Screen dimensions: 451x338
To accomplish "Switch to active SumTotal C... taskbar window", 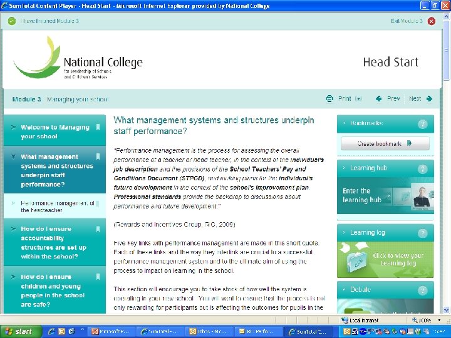I will (x=308, y=332).
